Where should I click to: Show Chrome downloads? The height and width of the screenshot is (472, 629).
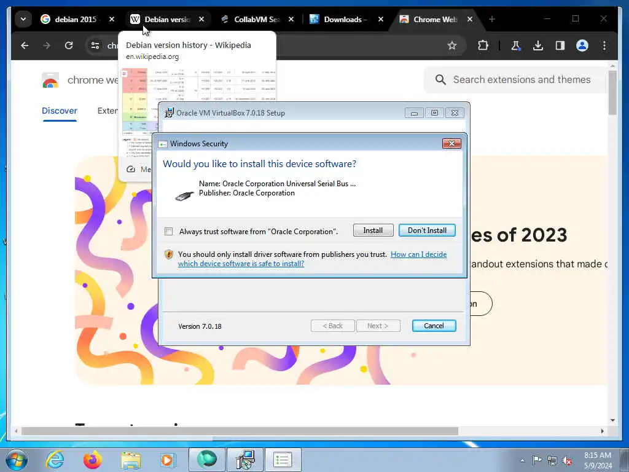pyautogui.click(x=538, y=45)
